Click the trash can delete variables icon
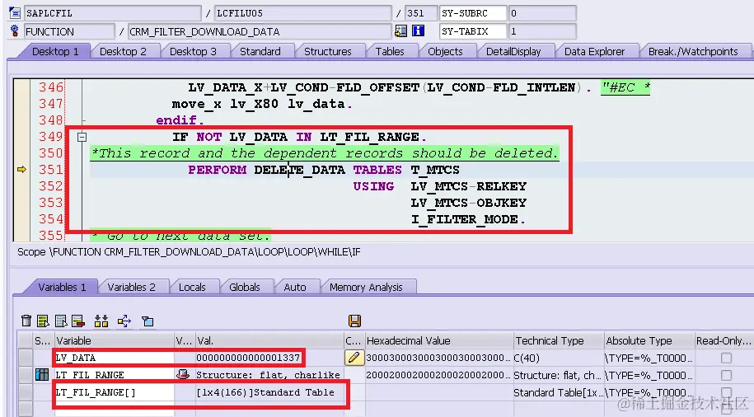This screenshot has height=417, width=754. 26,321
